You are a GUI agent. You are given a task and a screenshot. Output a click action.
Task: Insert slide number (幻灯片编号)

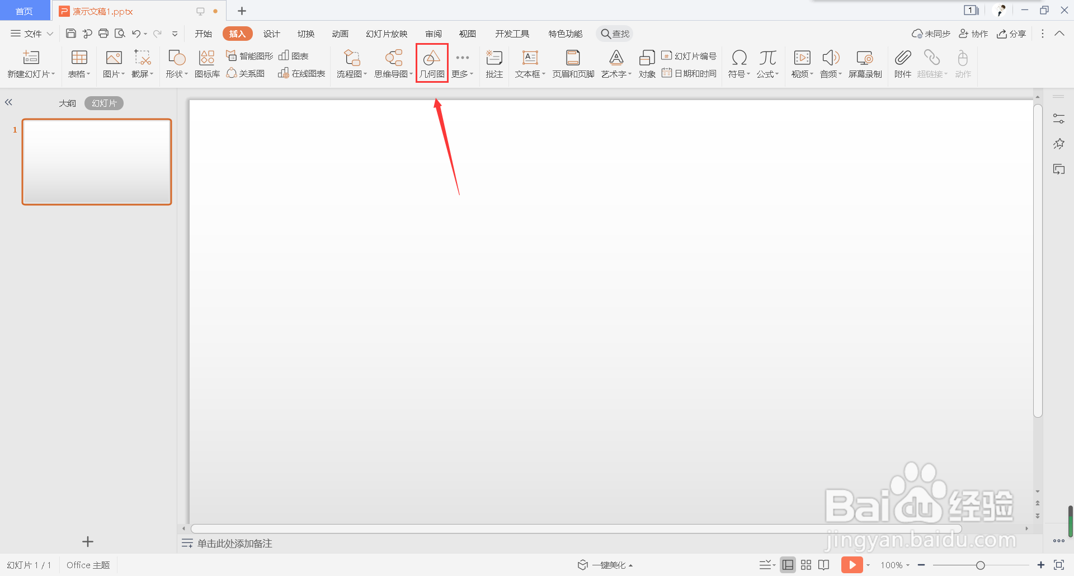pos(689,56)
